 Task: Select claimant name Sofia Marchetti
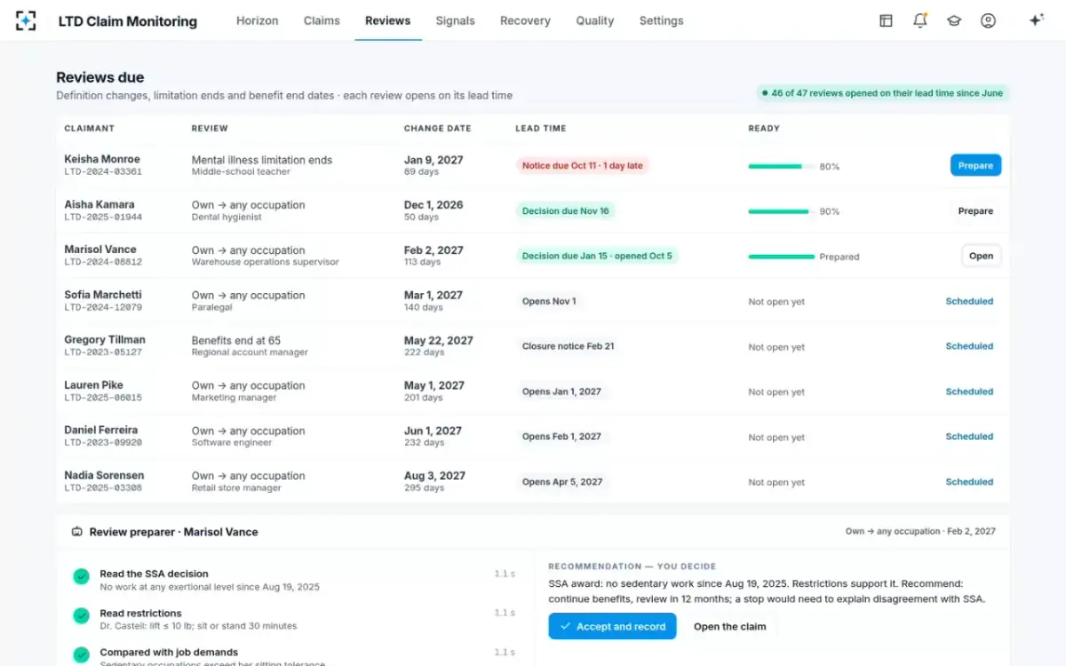click(103, 295)
